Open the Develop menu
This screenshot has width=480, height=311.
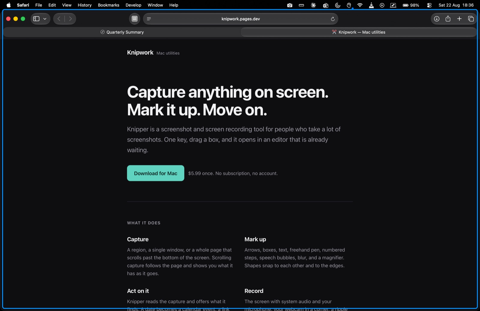tap(133, 5)
